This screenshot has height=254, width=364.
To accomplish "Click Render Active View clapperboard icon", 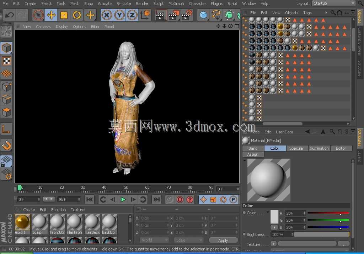I will 161,15.
